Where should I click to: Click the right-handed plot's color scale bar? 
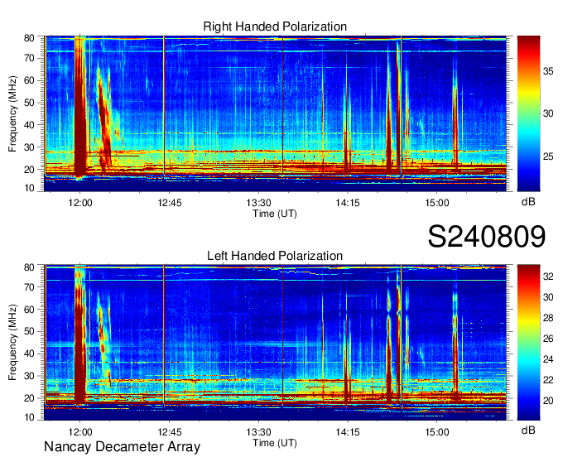point(528,113)
